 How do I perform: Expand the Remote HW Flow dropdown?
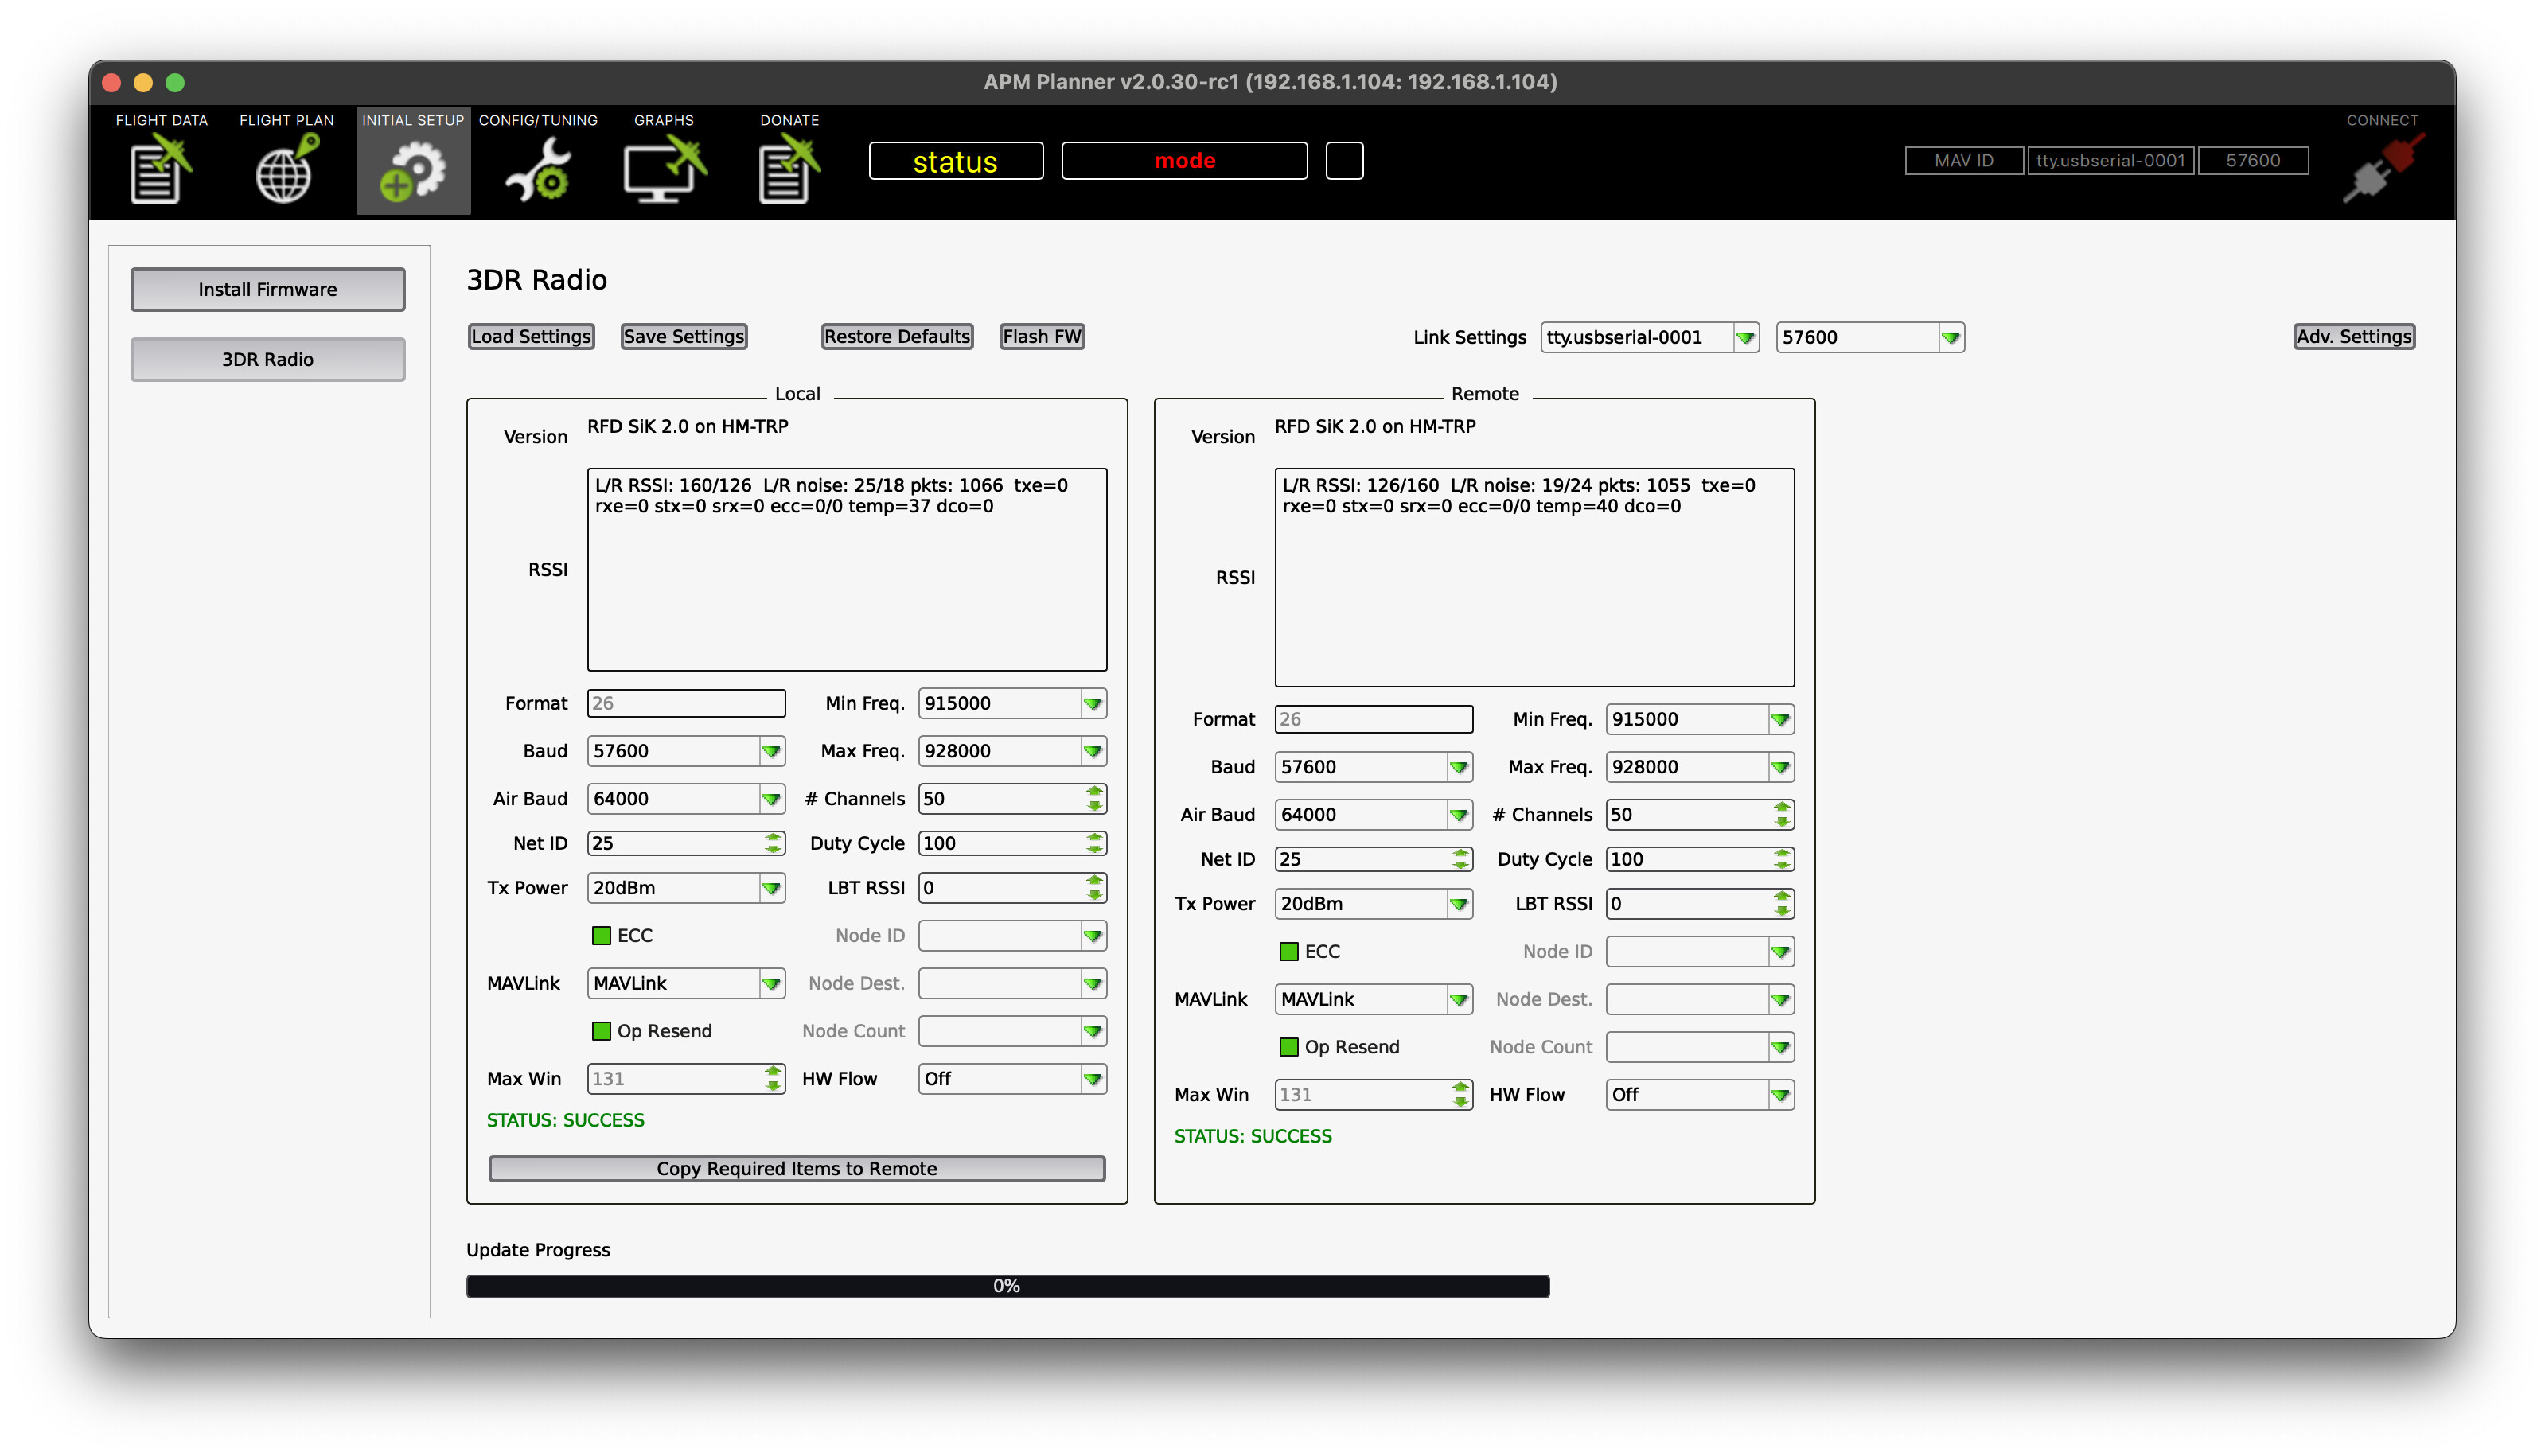pos(1700,1095)
